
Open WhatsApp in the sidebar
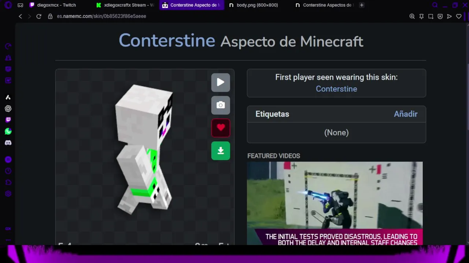coord(8,131)
